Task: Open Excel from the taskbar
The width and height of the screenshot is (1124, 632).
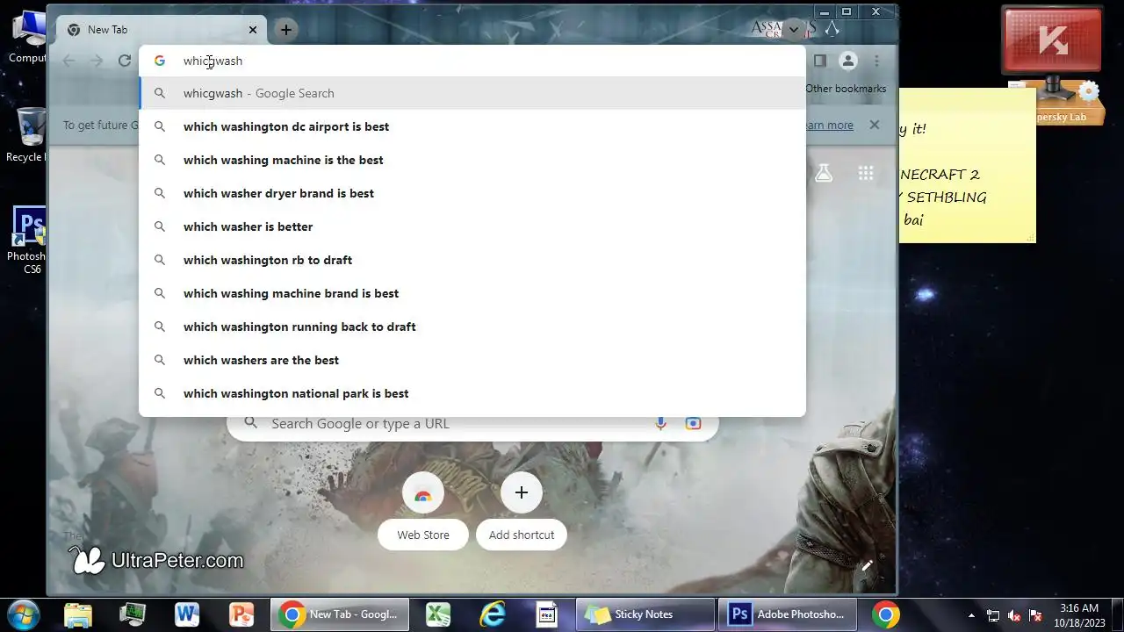Action: pos(438,614)
